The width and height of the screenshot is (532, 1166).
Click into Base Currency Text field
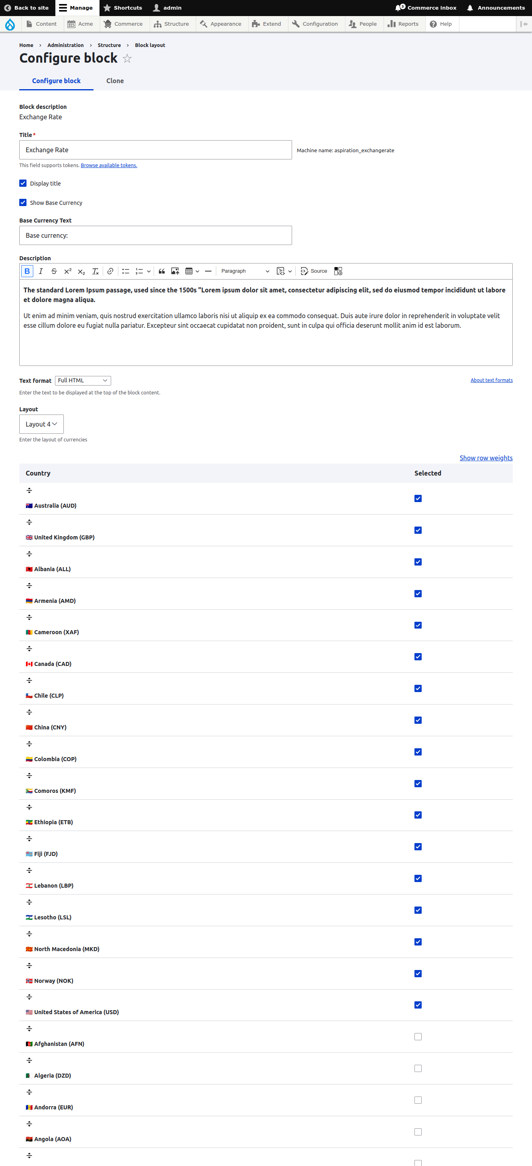(x=156, y=235)
